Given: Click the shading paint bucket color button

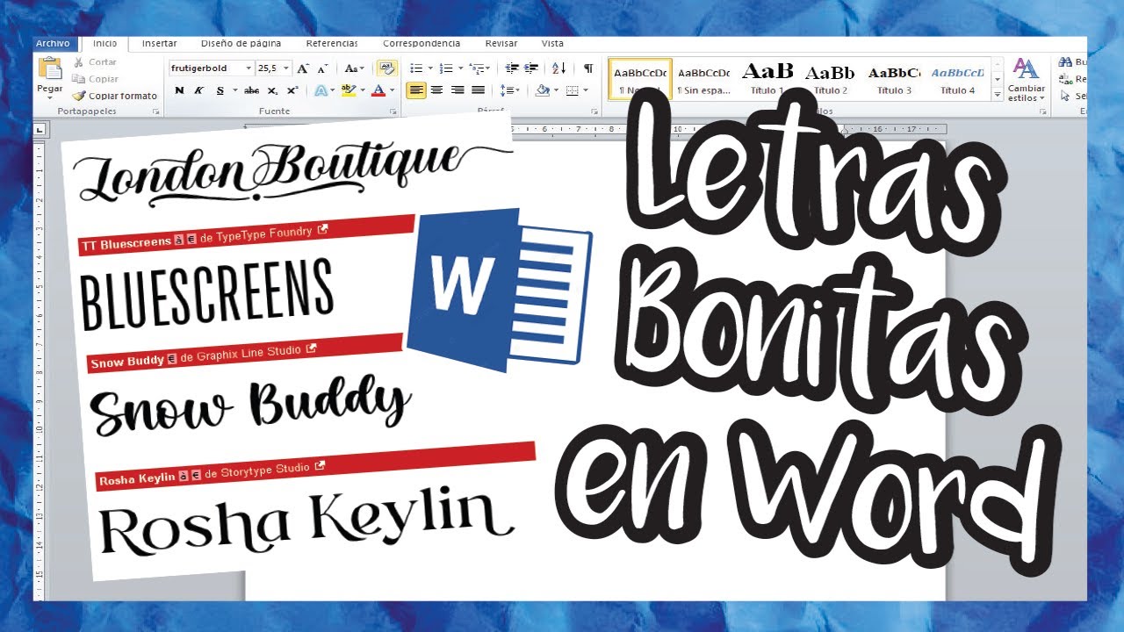Looking at the screenshot, I should tap(542, 90).
